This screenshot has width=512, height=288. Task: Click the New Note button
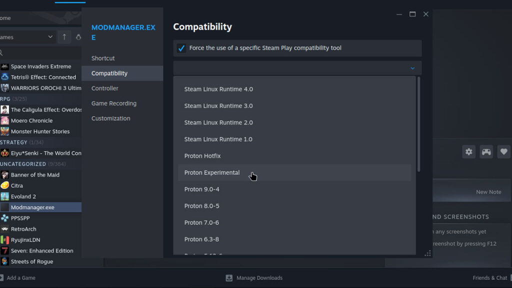pos(488,192)
